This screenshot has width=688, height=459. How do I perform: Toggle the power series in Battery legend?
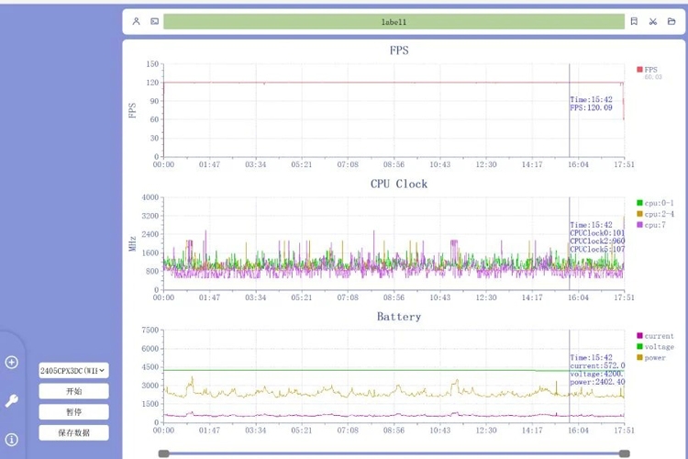tap(651, 357)
